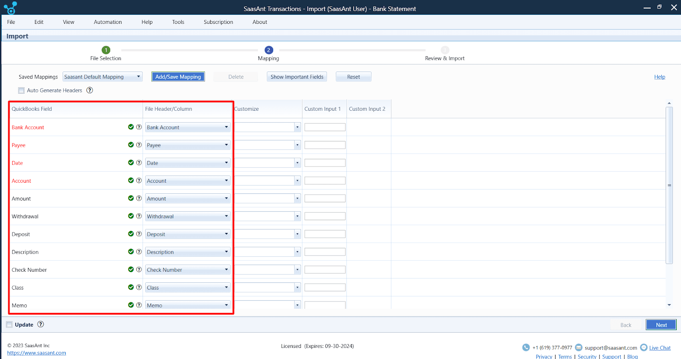Viewport: 681px width, 359px height.
Task: Open help icon for Payee field
Action: (x=139, y=145)
